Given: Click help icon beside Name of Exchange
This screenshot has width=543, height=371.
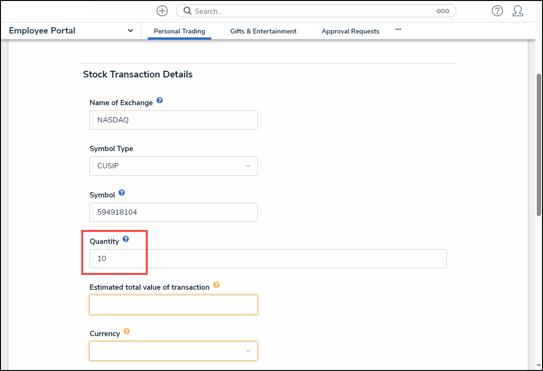Looking at the screenshot, I should click(160, 101).
